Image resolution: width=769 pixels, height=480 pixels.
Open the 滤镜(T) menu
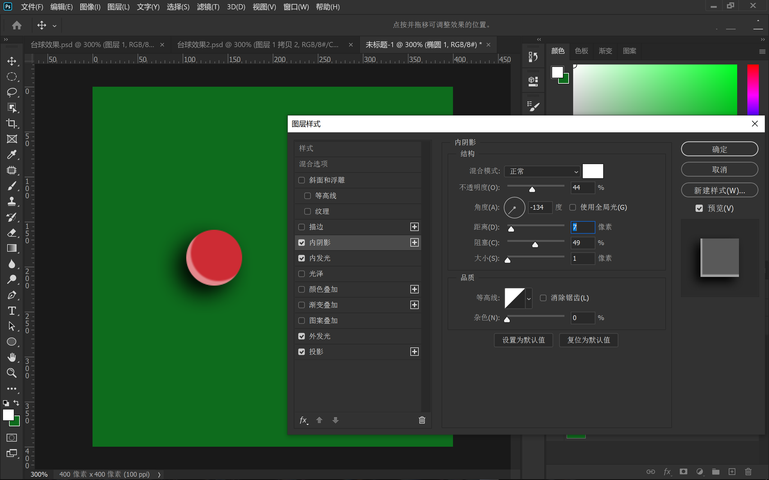(x=208, y=7)
